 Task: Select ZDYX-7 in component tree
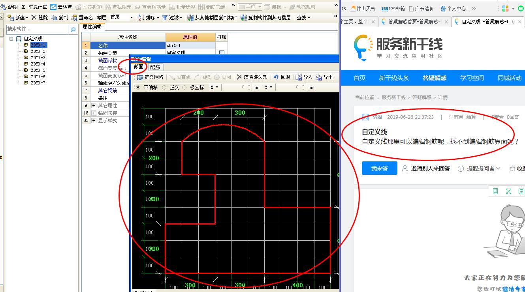click(x=38, y=83)
